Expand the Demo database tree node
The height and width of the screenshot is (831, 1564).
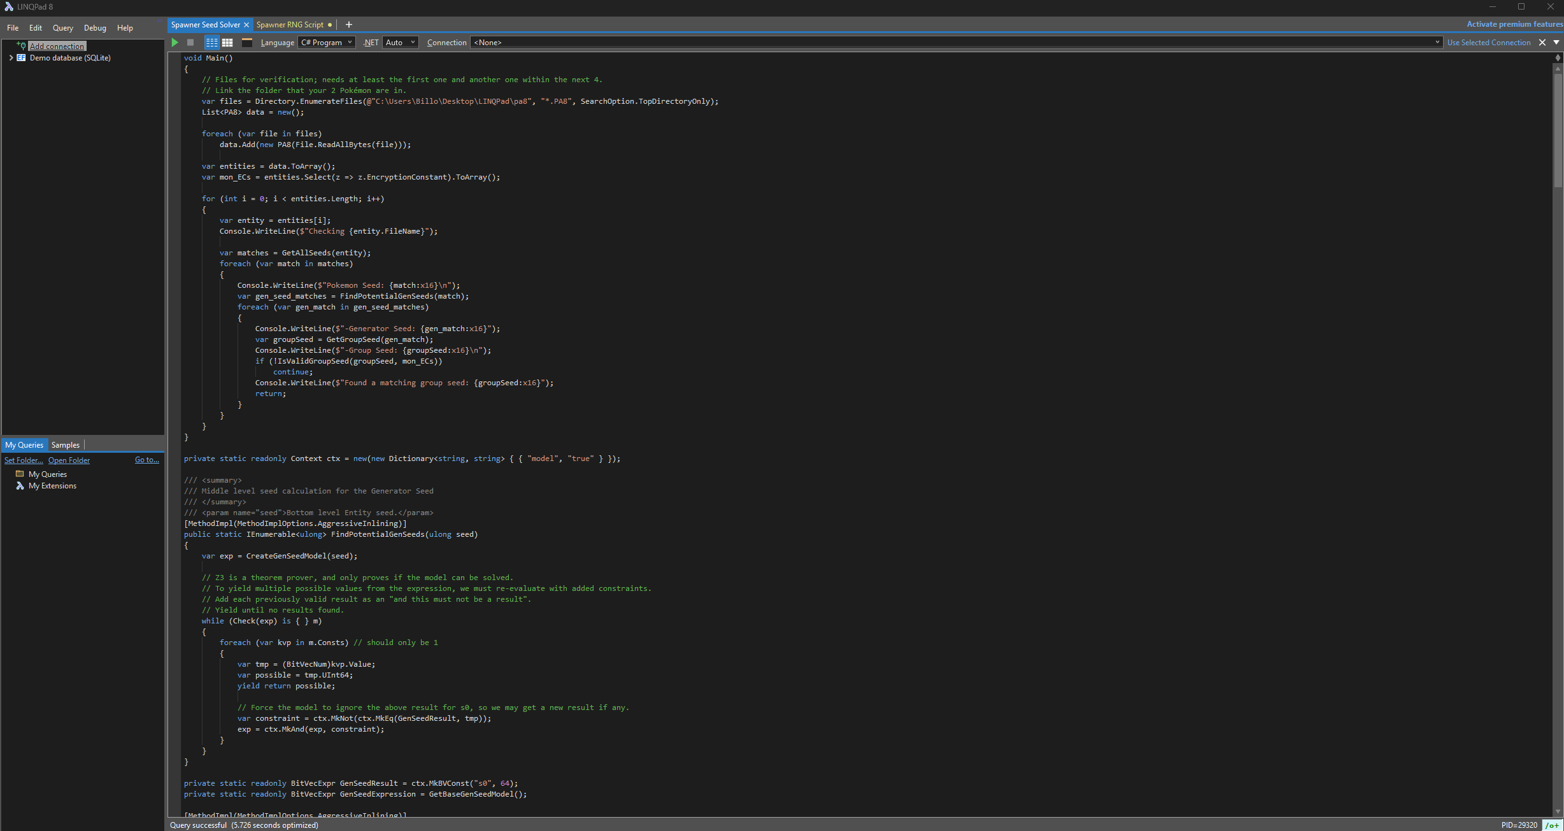pyautogui.click(x=11, y=58)
